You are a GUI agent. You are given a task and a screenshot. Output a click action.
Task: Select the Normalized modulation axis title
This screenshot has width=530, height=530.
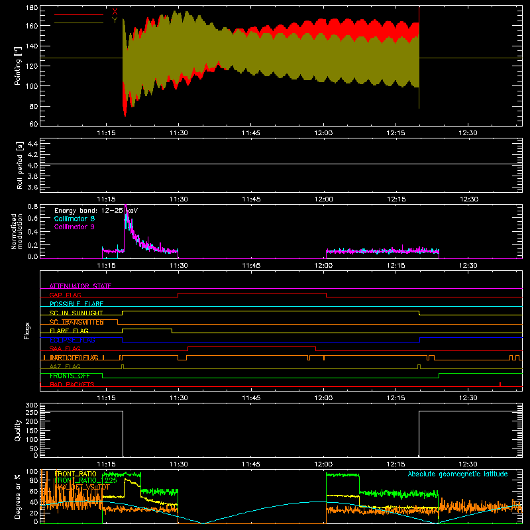pyautogui.click(x=17, y=231)
